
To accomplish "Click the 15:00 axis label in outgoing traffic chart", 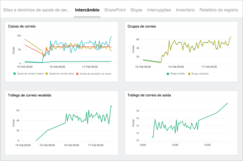I will pos(207,145).
